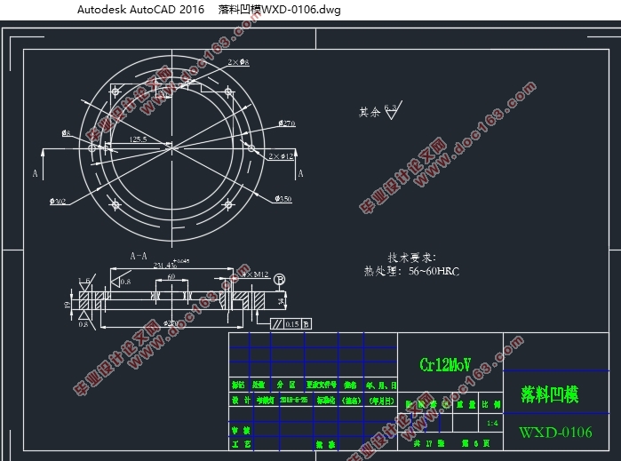The width and height of the screenshot is (621, 461).
Task: Select the 1:4 scale value
Action: (492, 424)
